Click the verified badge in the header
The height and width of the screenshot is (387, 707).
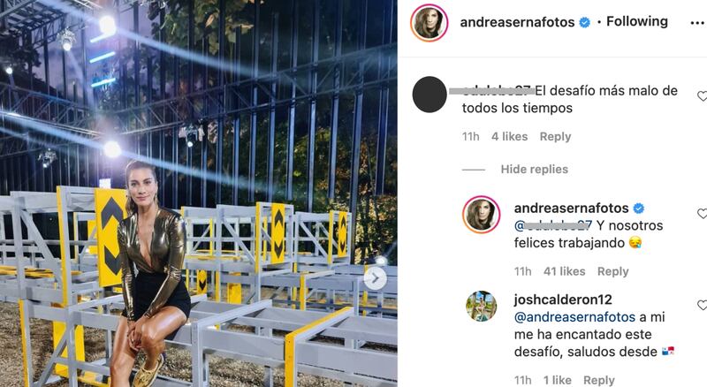pyautogui.click(x=584, y=22)
